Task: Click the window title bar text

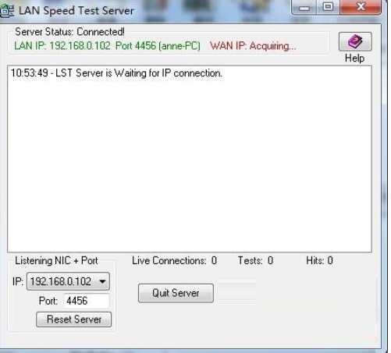Action: [76, 11]
